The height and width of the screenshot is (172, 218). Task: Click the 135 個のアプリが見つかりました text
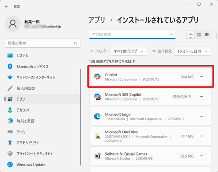click(x=112, y=61)
